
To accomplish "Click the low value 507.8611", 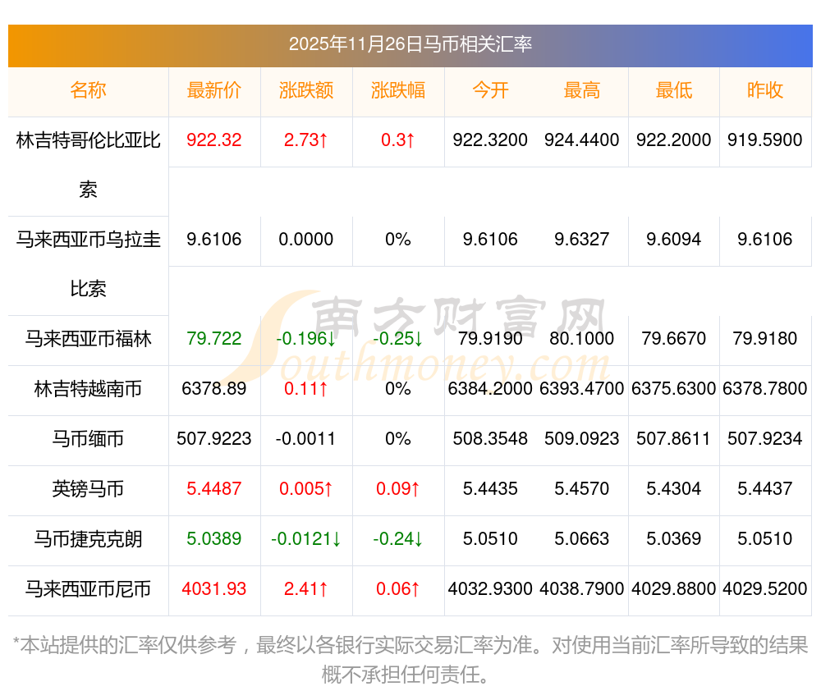I will tap(674, 439).
